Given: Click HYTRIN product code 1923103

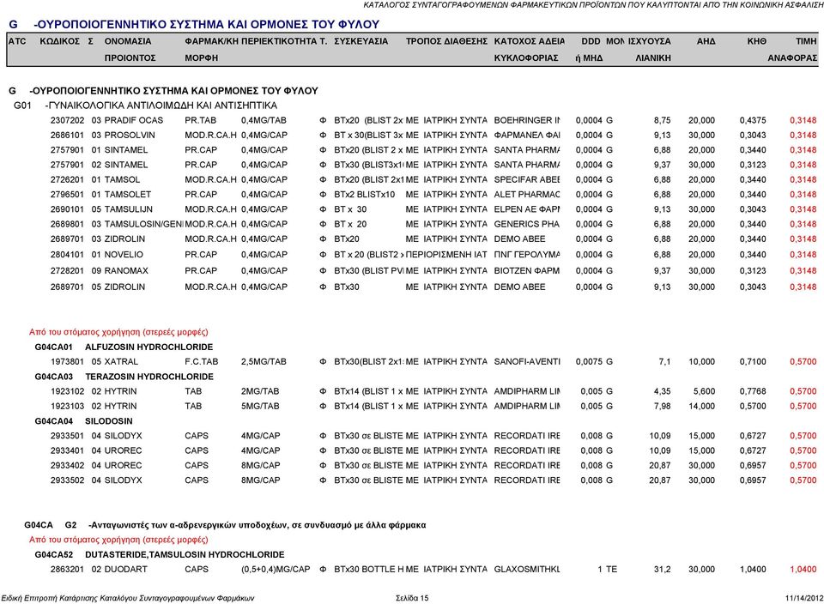Looking at the screenshot, I should point(67,406).
